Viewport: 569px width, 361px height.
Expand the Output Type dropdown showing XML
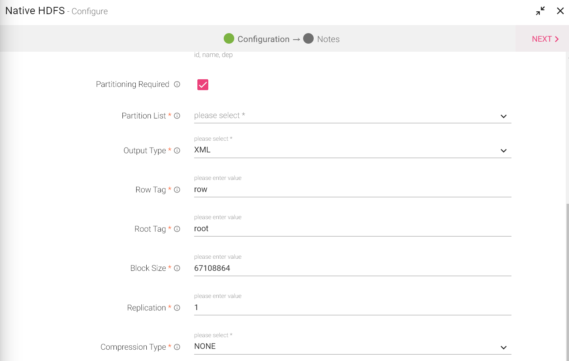tap(352, 150)
